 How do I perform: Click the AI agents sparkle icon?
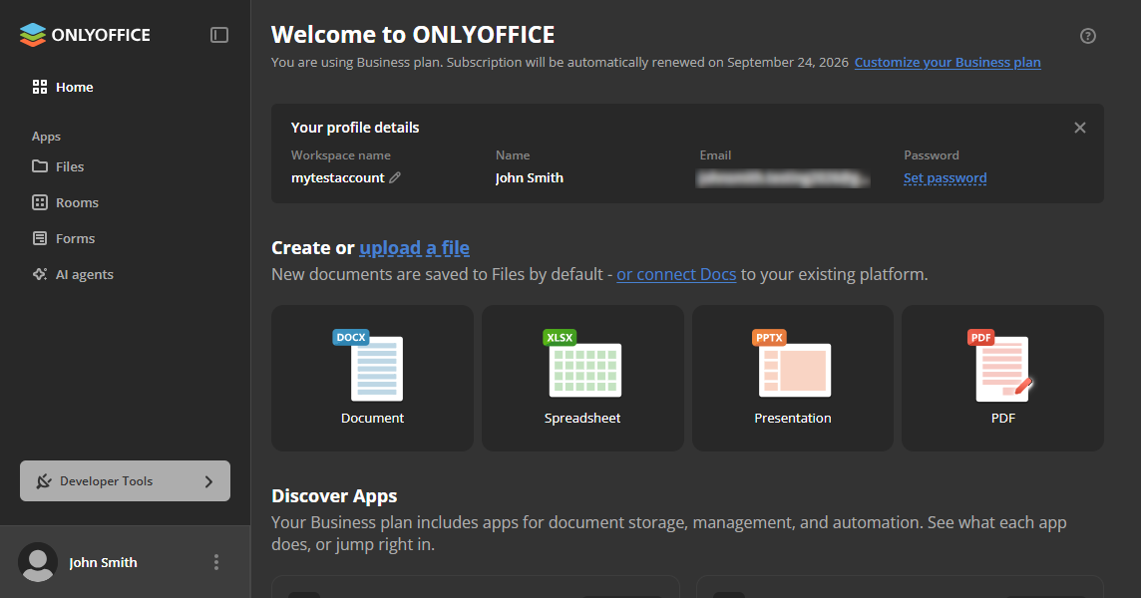point(40,274)
